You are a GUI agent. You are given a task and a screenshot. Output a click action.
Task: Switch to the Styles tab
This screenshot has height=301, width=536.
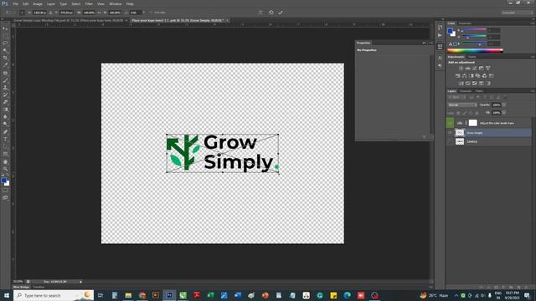[472, 57]
